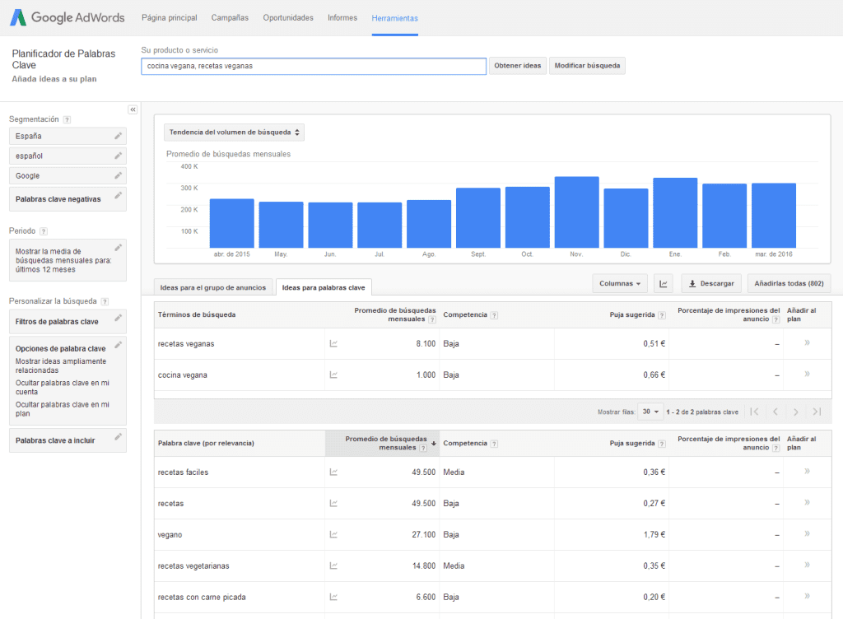This screenshot has width=843, height=619.
Task: Click the 49.500 value for recetas faciles
Action: pos(424,472)
